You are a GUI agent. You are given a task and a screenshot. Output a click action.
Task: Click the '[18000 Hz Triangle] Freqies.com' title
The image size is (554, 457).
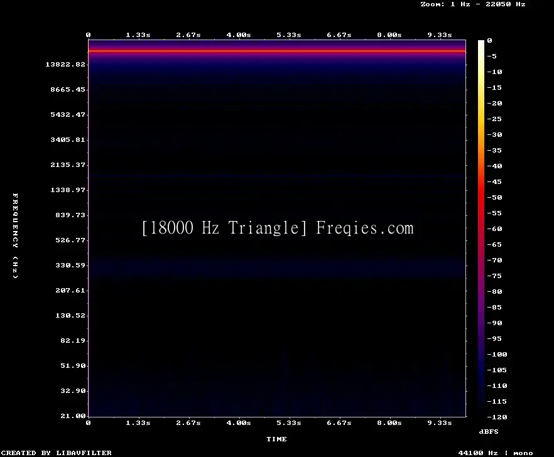[x=278, y=228]
